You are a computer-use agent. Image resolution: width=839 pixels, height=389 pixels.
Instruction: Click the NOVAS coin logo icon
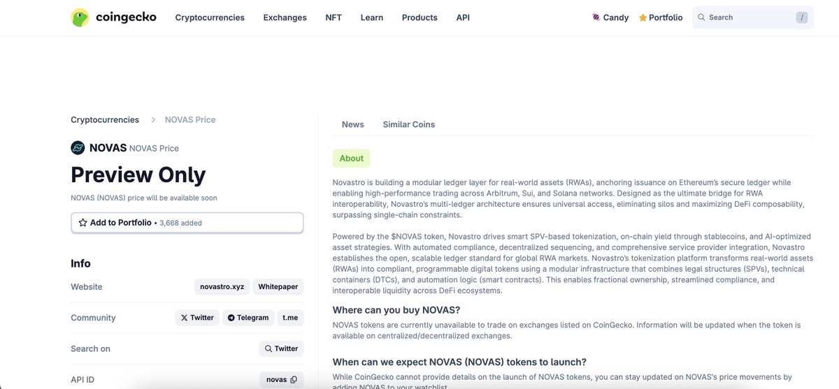[x=78, y=147]
